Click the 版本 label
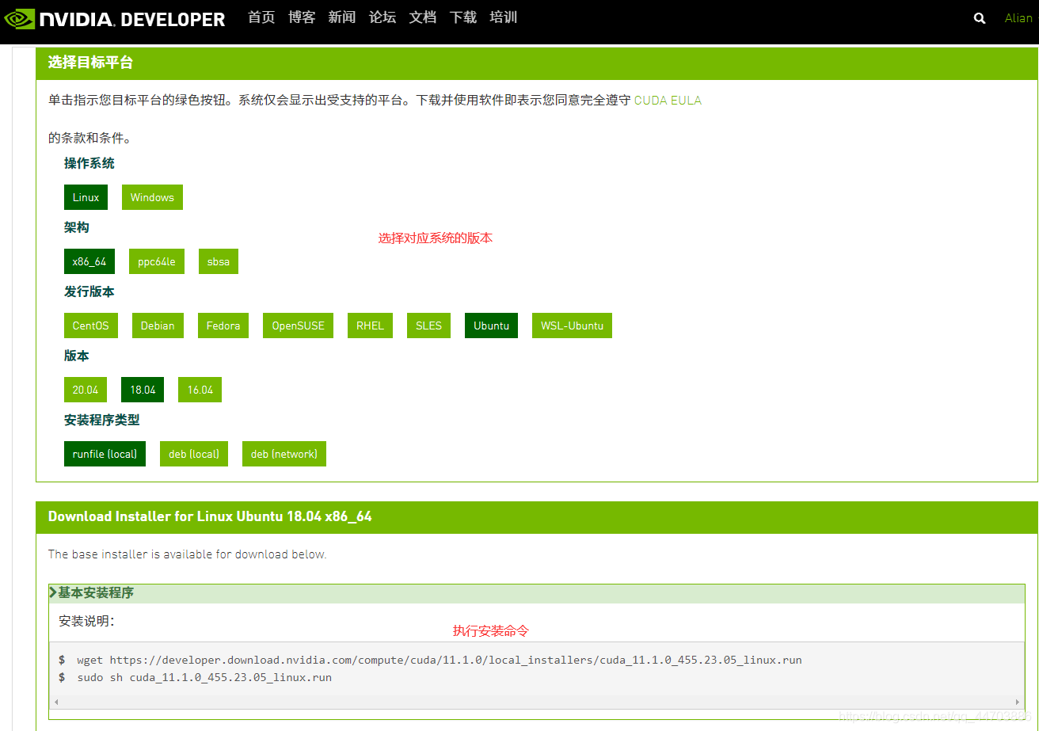This screenshot has height=731, width=1039. (x=77, y=356)
